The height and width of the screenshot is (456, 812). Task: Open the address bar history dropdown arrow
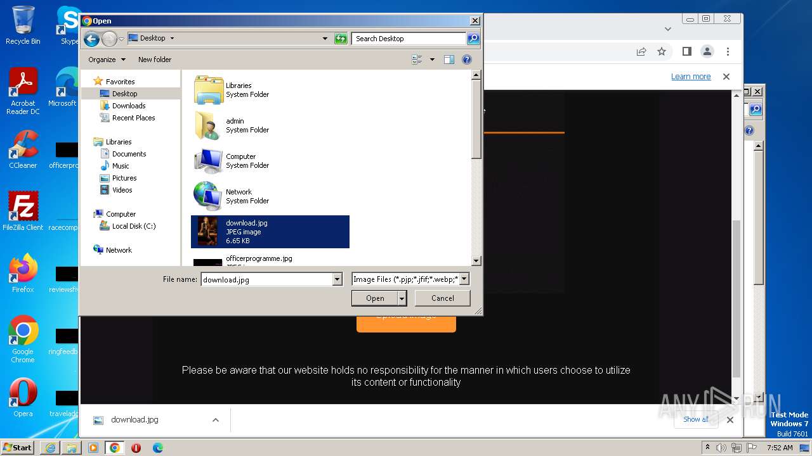325,39
